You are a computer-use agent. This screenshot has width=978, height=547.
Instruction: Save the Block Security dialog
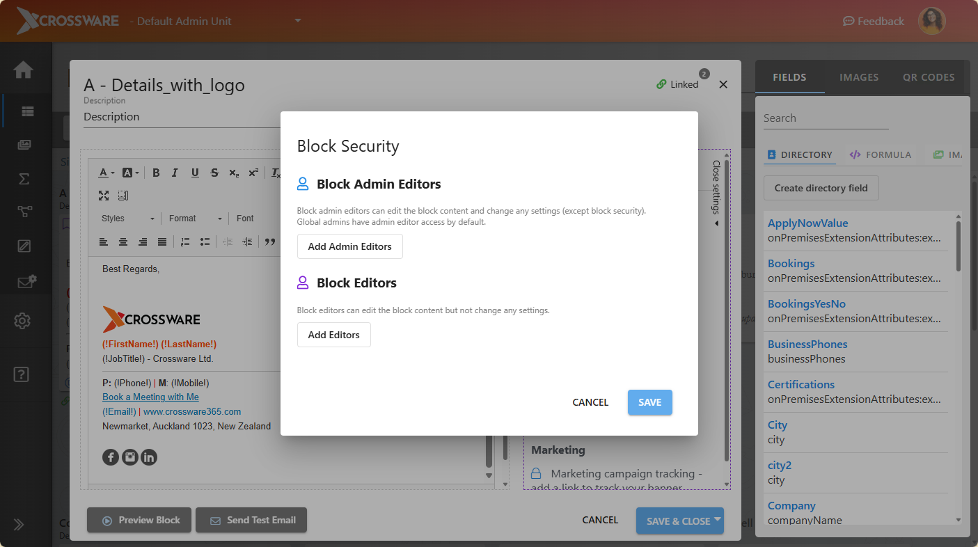(649, 402)
